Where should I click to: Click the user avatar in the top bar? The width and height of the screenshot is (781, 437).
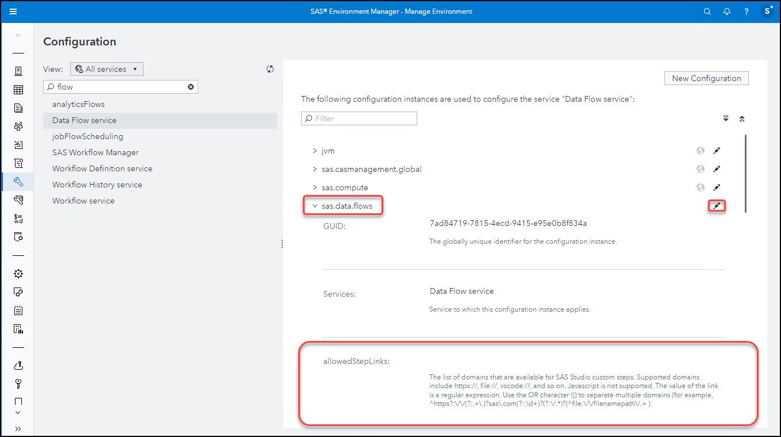pos(767,11)
